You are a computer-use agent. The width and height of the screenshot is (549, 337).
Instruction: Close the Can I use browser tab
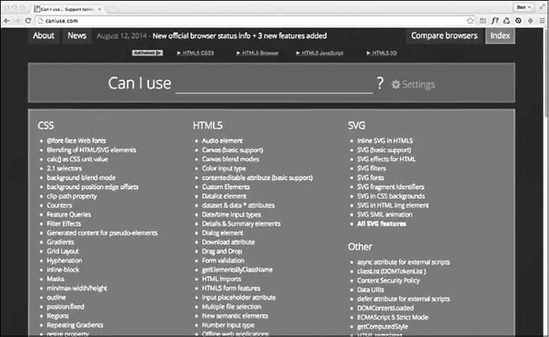(99, 9)
